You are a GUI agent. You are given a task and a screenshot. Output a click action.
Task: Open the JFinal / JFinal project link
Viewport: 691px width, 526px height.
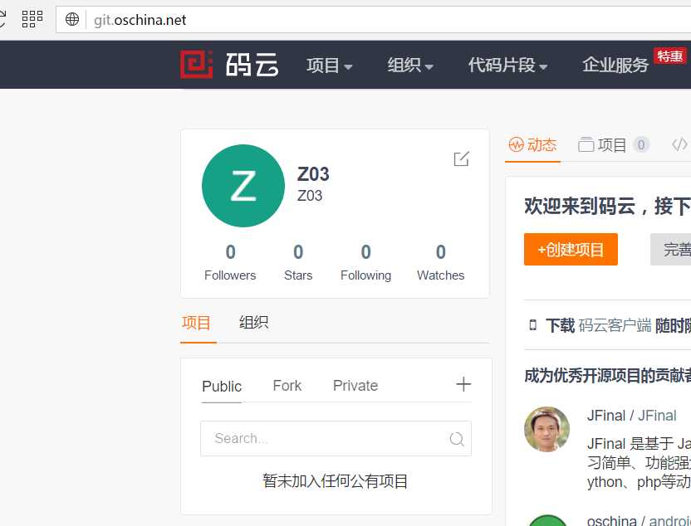pos(631,416)
